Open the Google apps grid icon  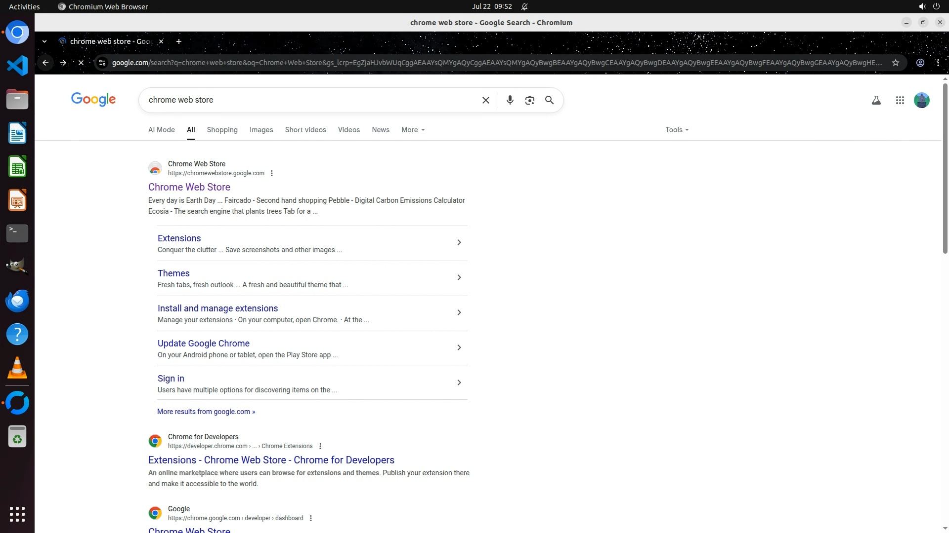900,100
